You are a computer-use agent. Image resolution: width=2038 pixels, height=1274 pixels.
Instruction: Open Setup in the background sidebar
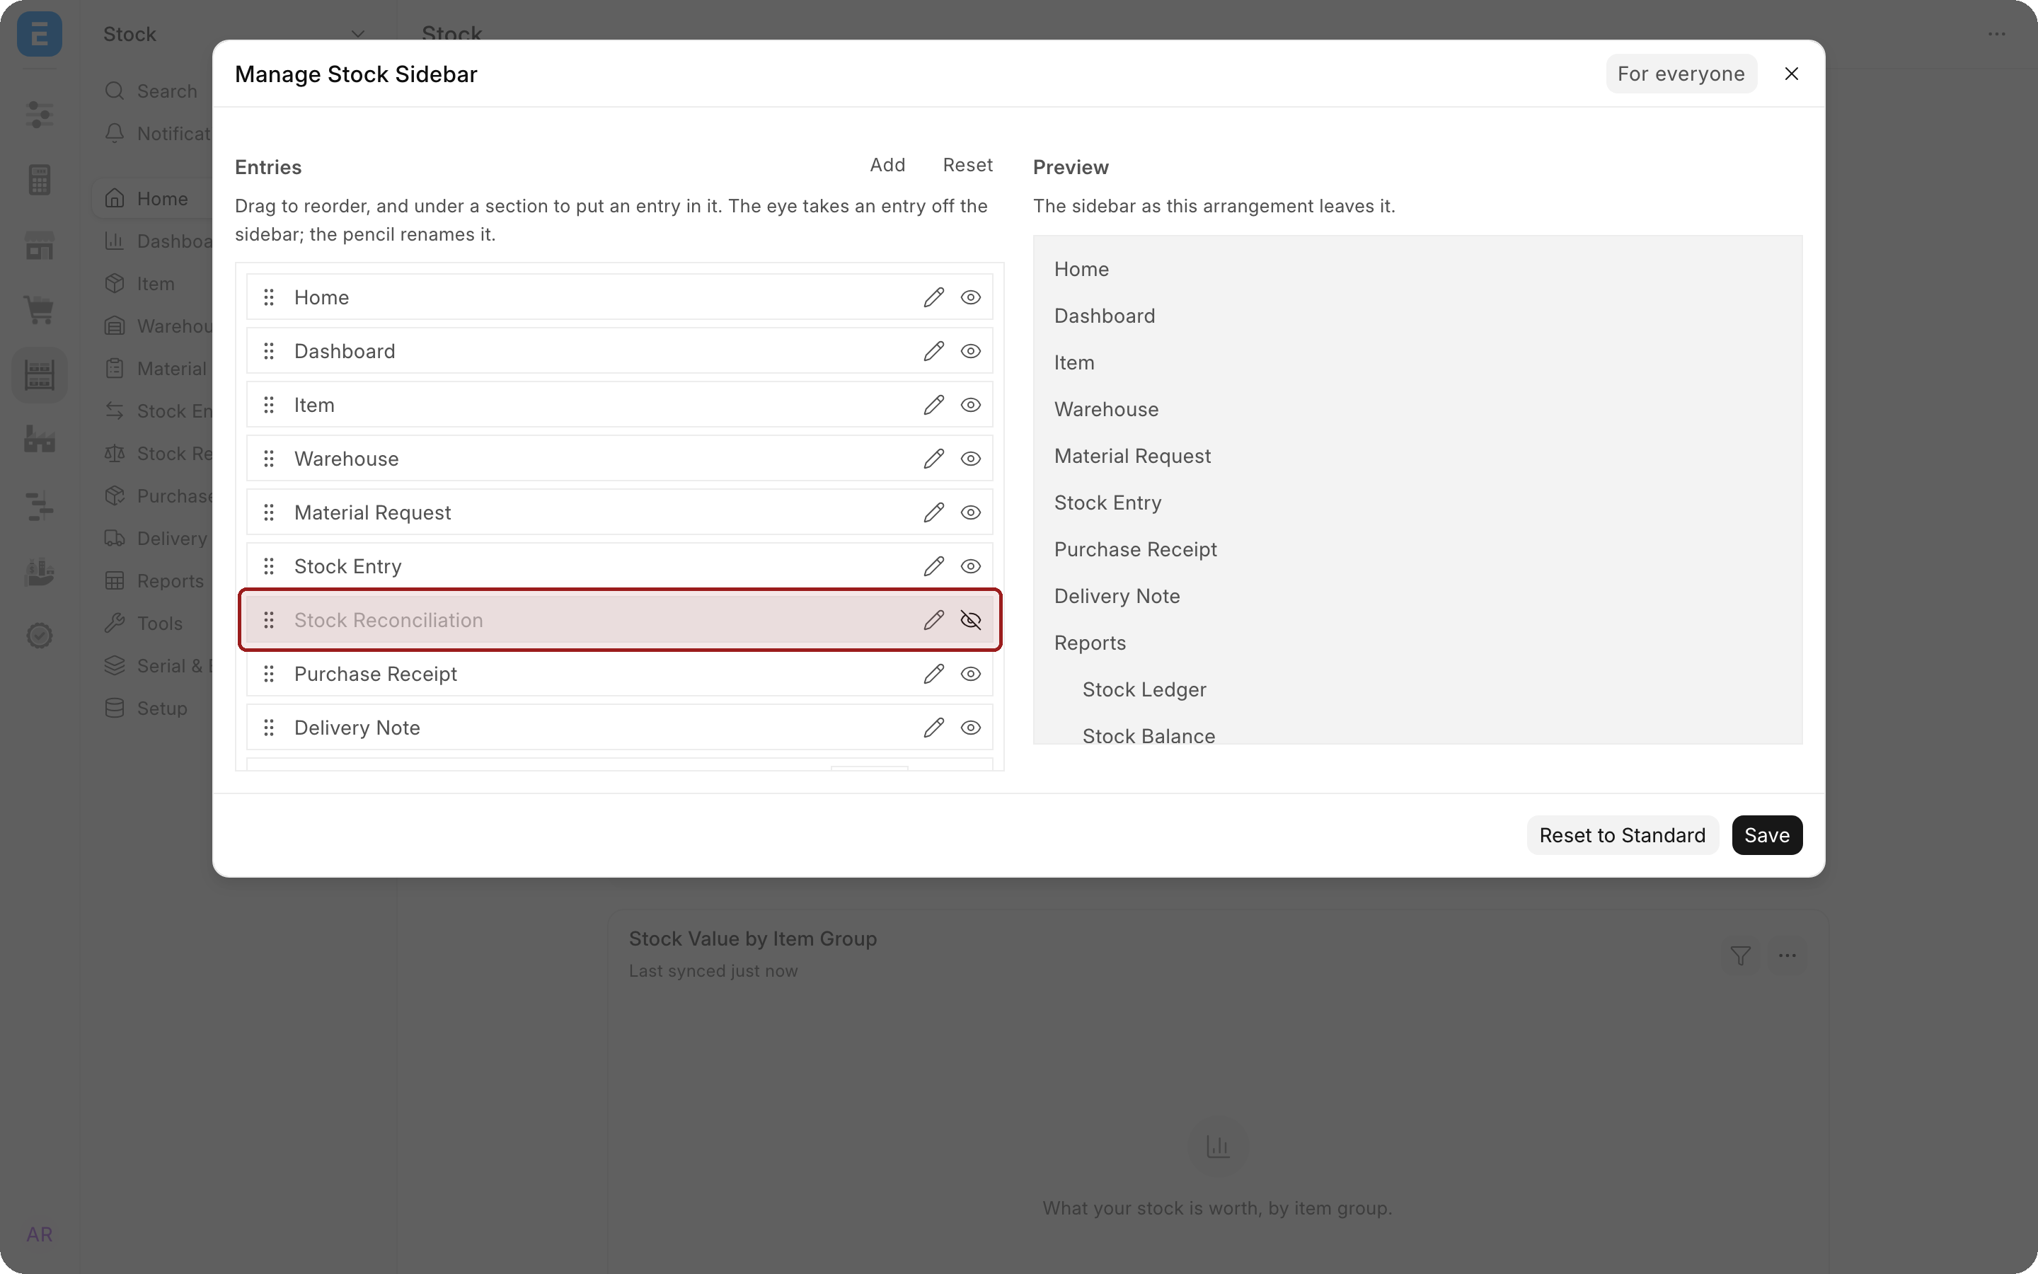[x=146, y=708]
